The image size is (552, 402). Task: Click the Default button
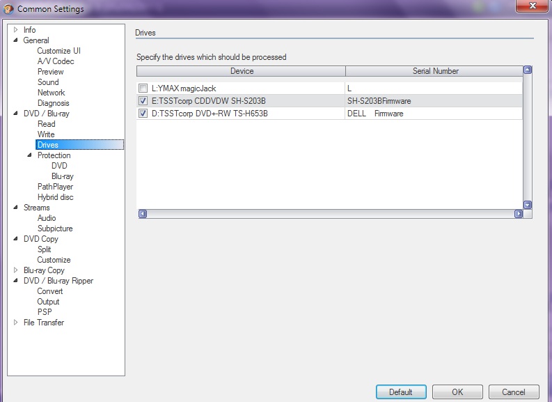click(401, 392)
